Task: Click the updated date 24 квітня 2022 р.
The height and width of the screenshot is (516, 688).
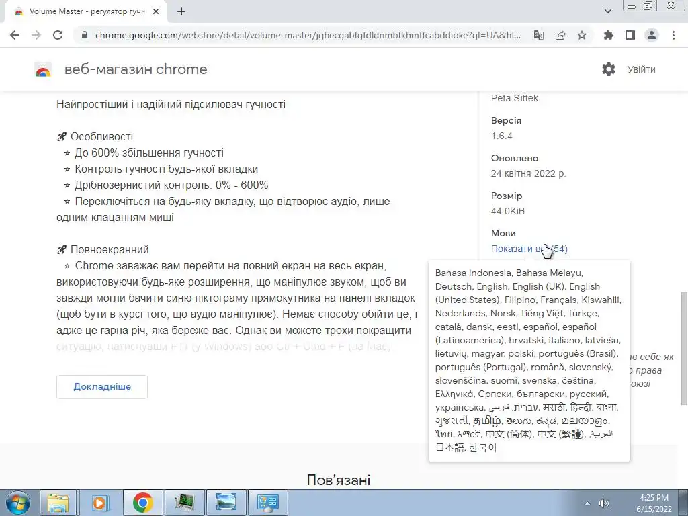Action: click(528, 173)
